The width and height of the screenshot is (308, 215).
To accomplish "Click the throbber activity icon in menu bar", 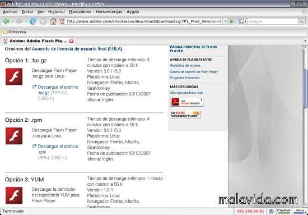I will tap(304, 12).
